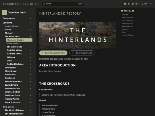This screenshot has width=155, height=116.
Task: Jump to Other in On This Page
Action: tap(123, 32)
